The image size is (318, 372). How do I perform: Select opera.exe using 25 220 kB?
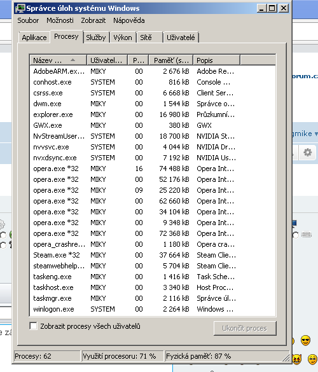pyautogui.click(x=153, y=190)
